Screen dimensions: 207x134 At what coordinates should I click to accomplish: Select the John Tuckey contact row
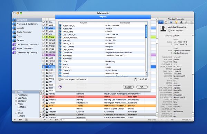pos(99,106)
